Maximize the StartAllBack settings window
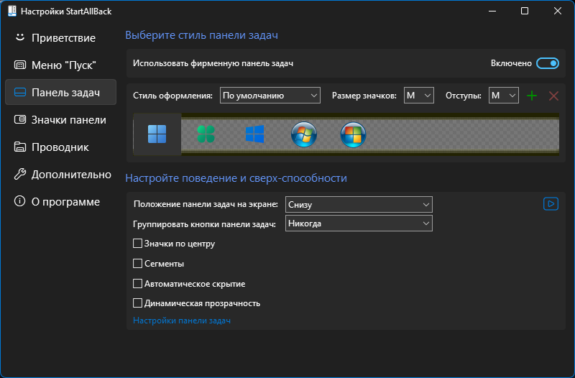 pyautogui.click(x=525, y=11)
